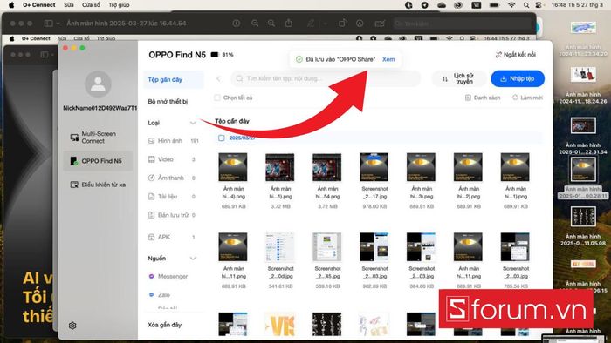Open the Cửa sổ menu

pyautogui.click(x=91, y=5)
